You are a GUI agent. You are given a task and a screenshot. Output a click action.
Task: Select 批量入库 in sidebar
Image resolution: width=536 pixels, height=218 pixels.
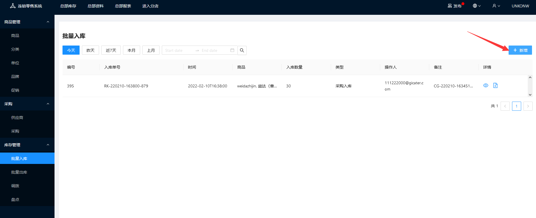pyautogui.click(x=27, y=158)
